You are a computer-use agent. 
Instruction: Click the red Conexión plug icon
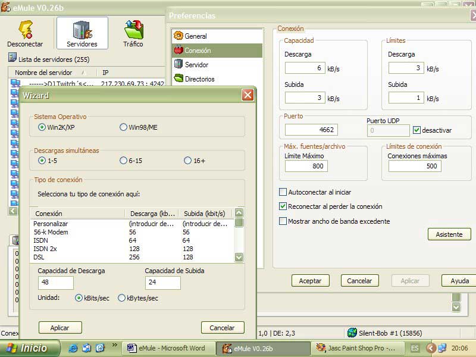coord(178,50)
